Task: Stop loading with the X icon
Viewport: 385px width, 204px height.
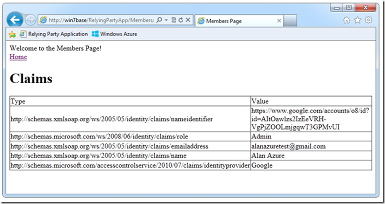Action: coord(188,20)
